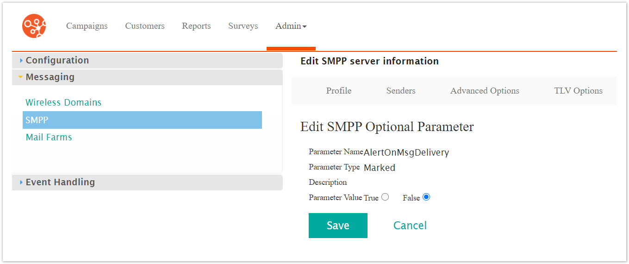This screenshot has width=629, height=264.
Task: Open the Reports section
Action: coord(196,26)
